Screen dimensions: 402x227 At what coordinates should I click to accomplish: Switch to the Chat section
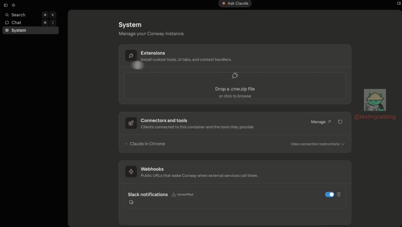(16, 23)
